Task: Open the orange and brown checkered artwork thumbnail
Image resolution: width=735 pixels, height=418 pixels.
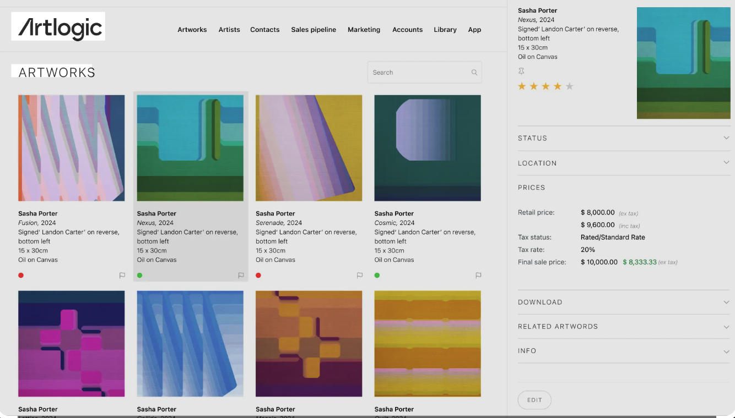Action: (x=309, y=344)
